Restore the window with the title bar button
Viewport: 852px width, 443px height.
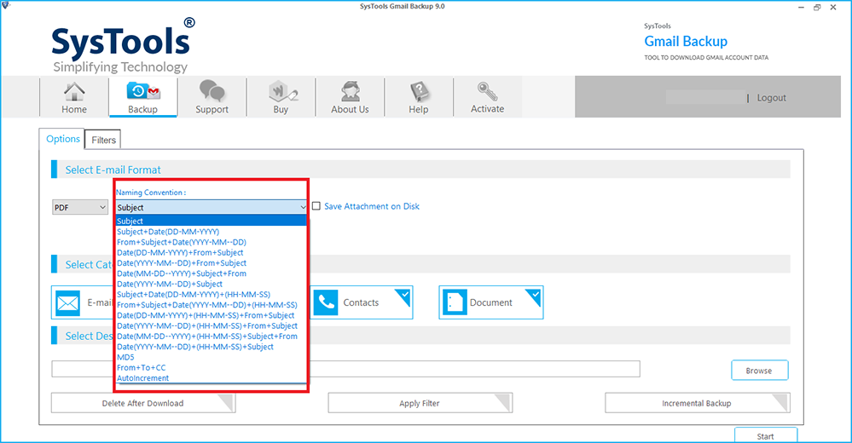[817, 7]
